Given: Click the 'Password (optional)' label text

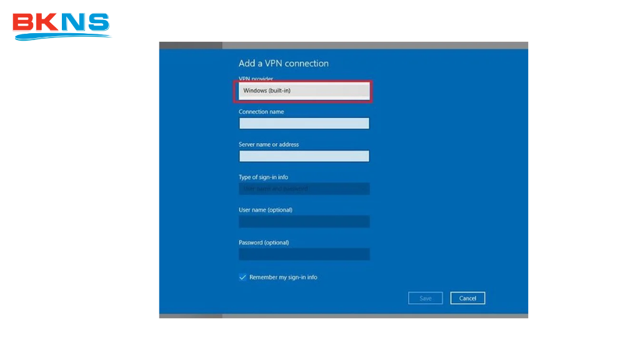Looking at the screenshot, I should [x=264, y=242].
